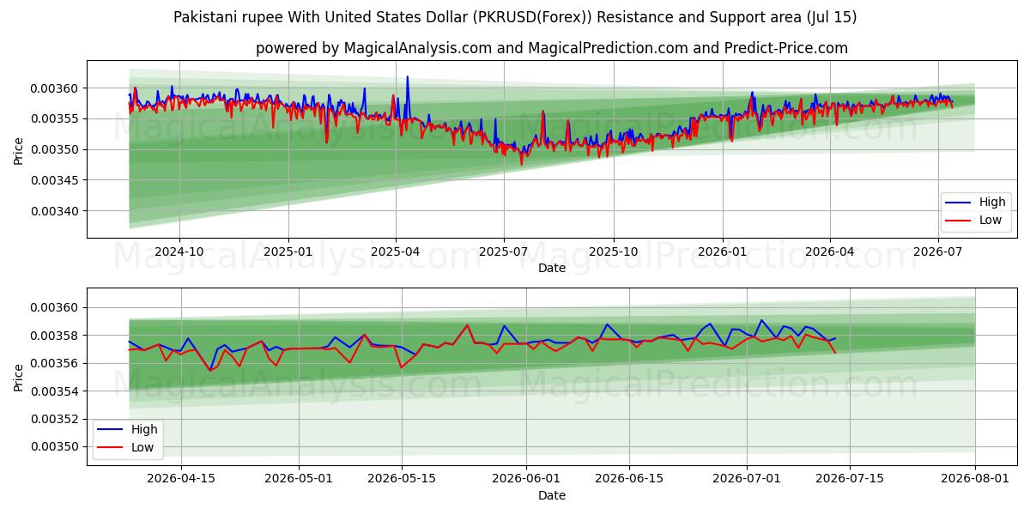Click the 0.00358 y-axis label in bottom chart

tap(55, 336)
